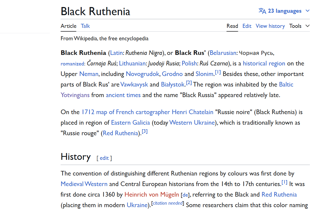Image resolution: width=315 pixels, height=212 pixels.
Task: Follow the Baltic link
Action: [286, 85]
